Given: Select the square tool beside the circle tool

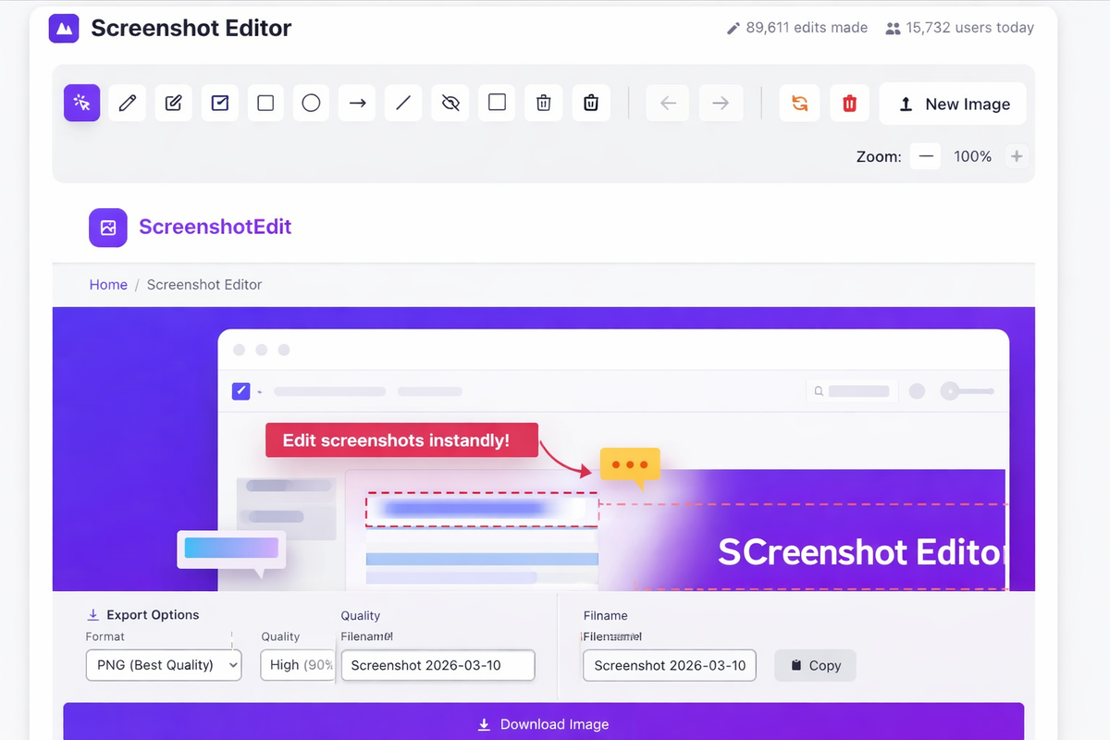Looking at the screenshot, I should [x=265, y=103].
